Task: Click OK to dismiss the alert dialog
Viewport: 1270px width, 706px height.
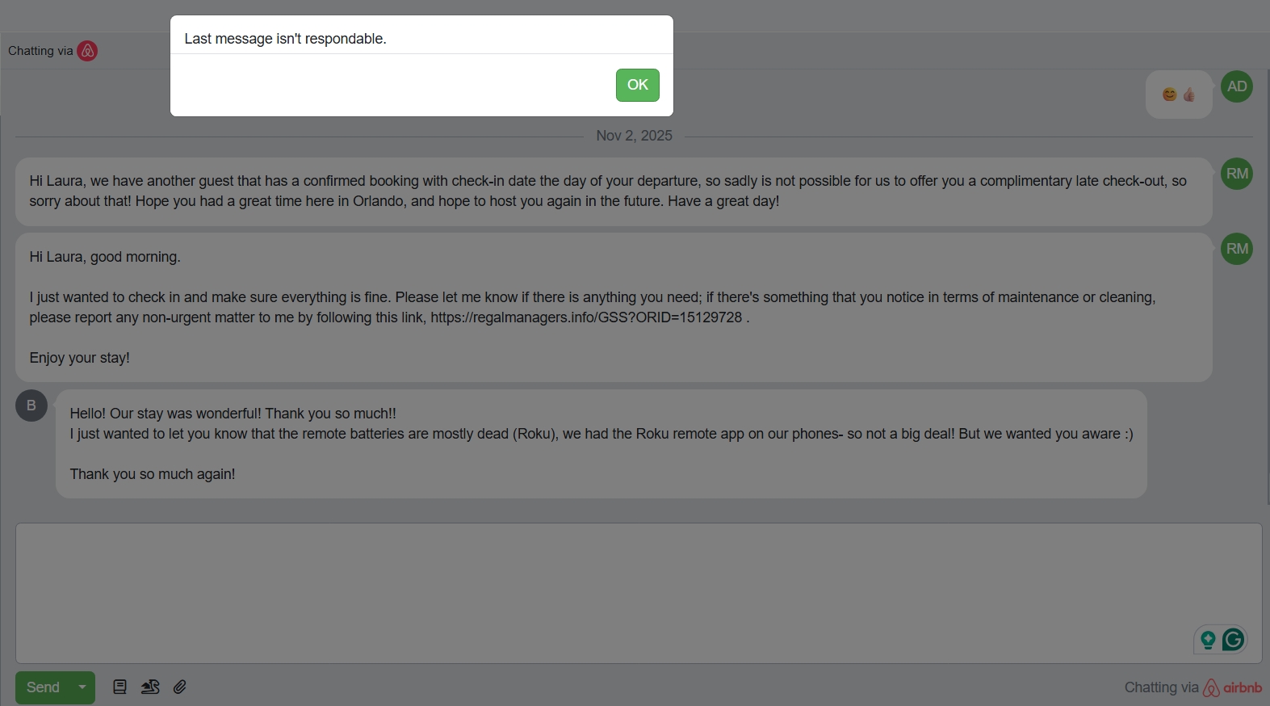Action: (637, 85)
